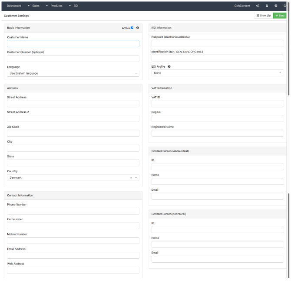Click the Show List button
Screen dimensions: 291x284
(264, 16)
